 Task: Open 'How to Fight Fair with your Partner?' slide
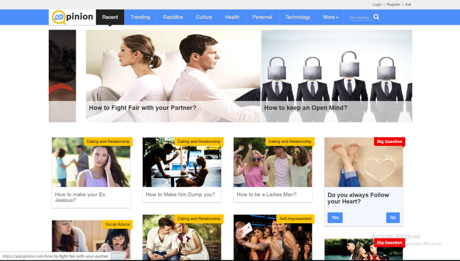pos(173,76)
